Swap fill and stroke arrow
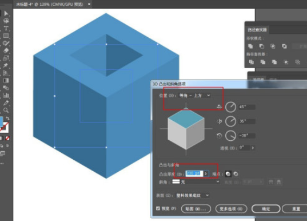The image size is (307, 221). pos(7,119)
